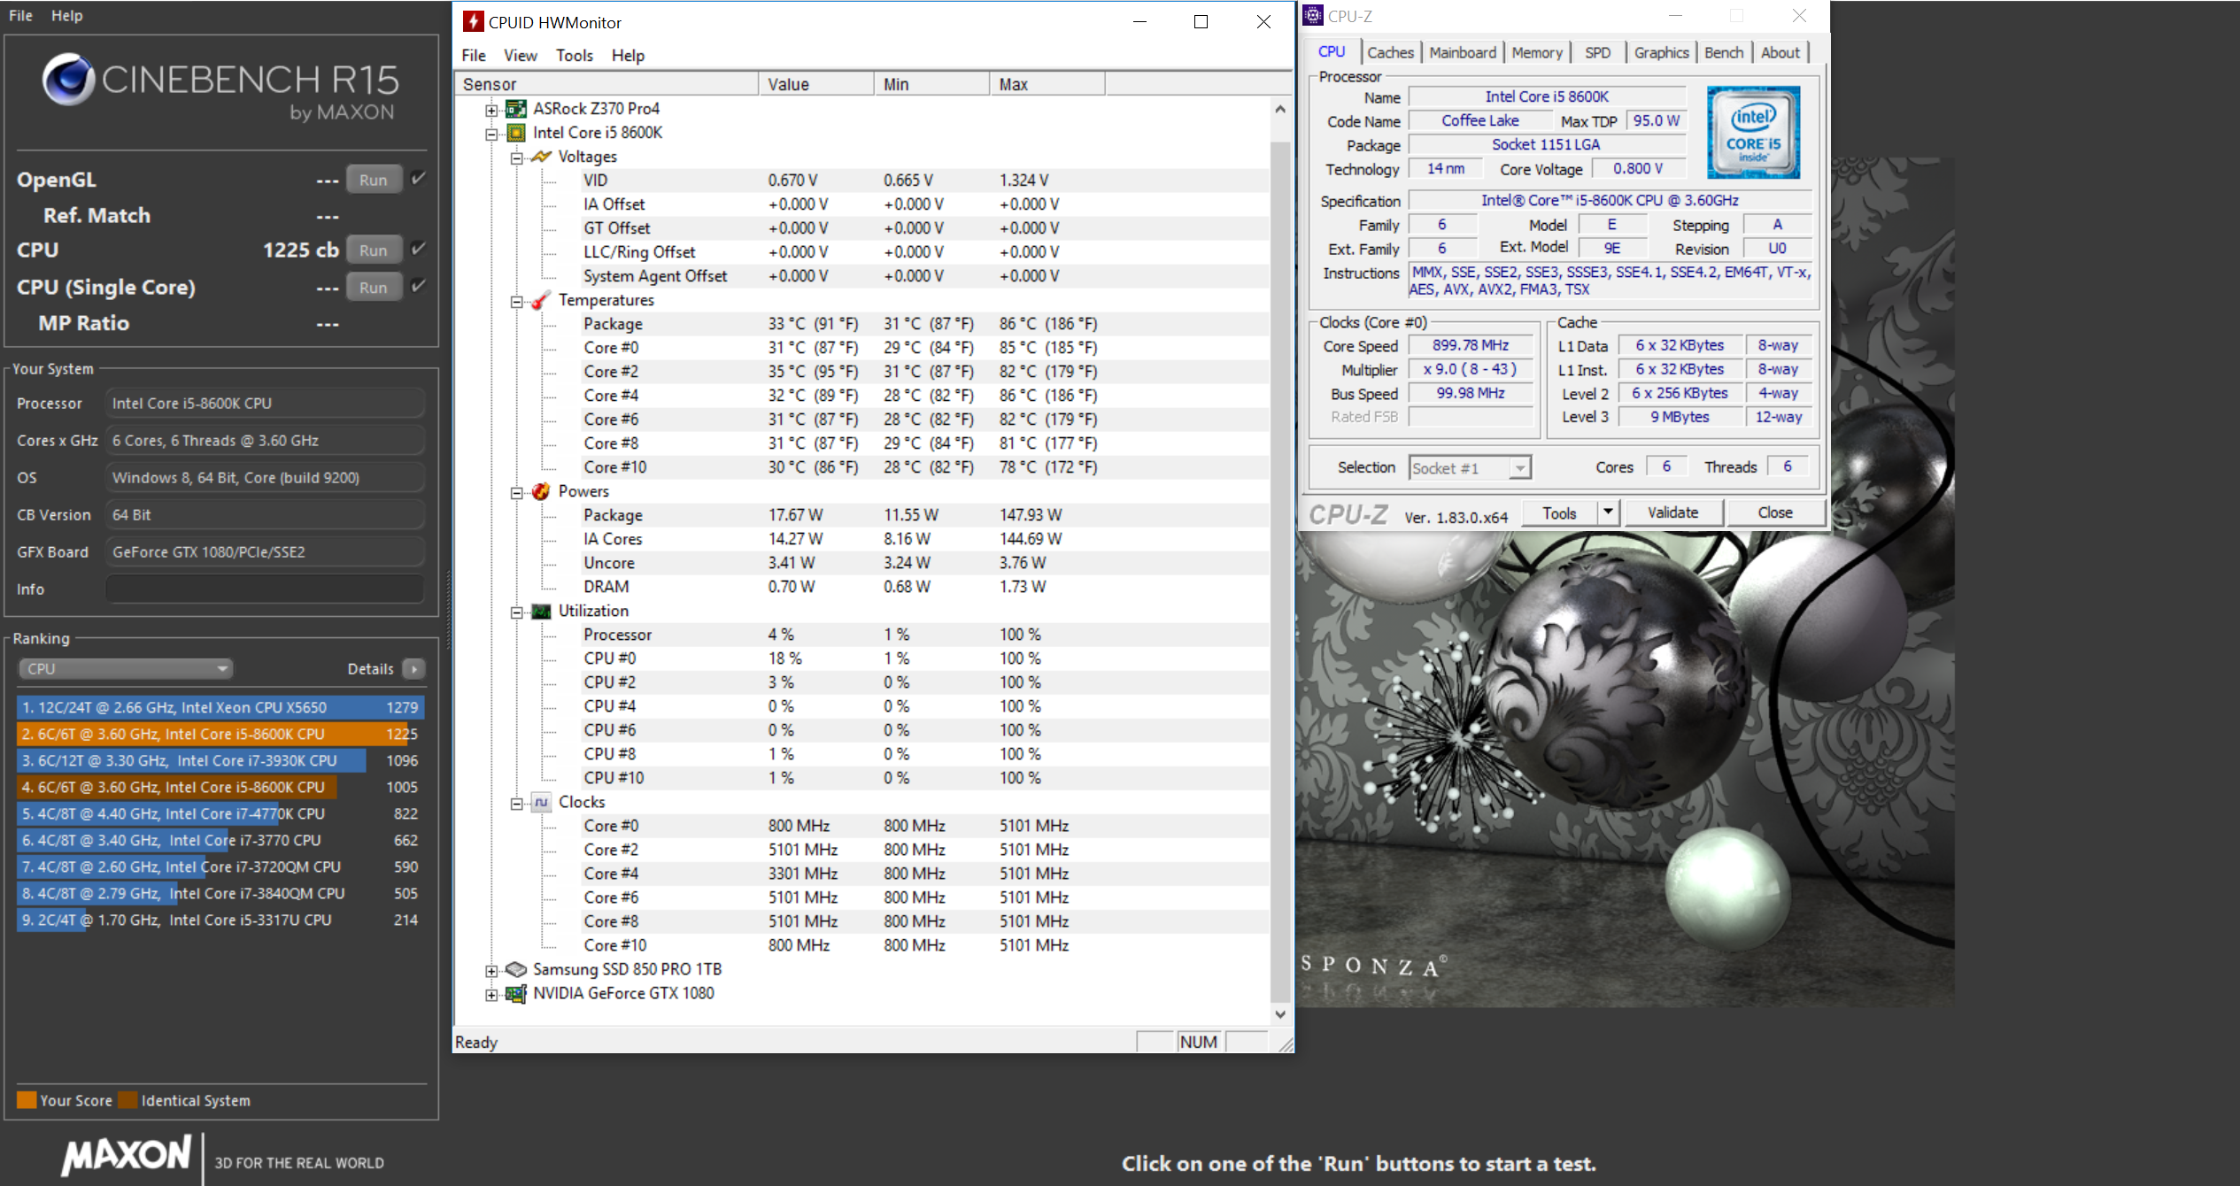Viewport: 2240px width, 1186px height.
Task: Collapse the Temperatures group
Action: click(516, 301)
